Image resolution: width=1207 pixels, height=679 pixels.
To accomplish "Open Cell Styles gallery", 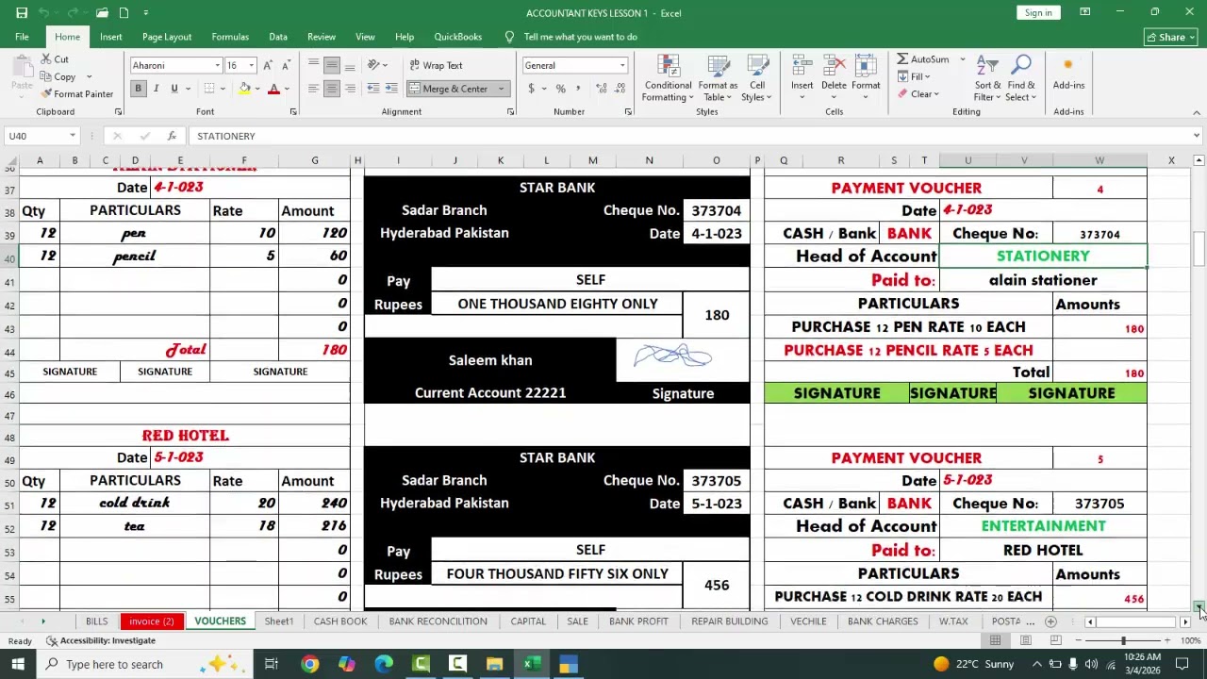I will coord(757,79).
